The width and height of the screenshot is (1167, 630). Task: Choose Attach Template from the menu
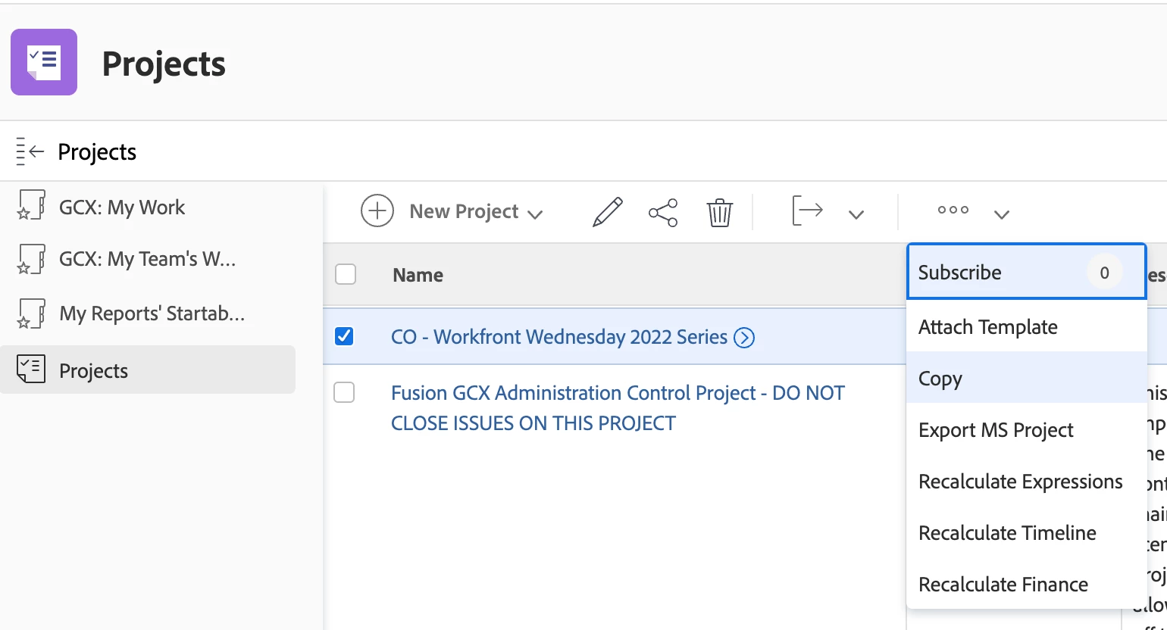tap(1027, 326)
